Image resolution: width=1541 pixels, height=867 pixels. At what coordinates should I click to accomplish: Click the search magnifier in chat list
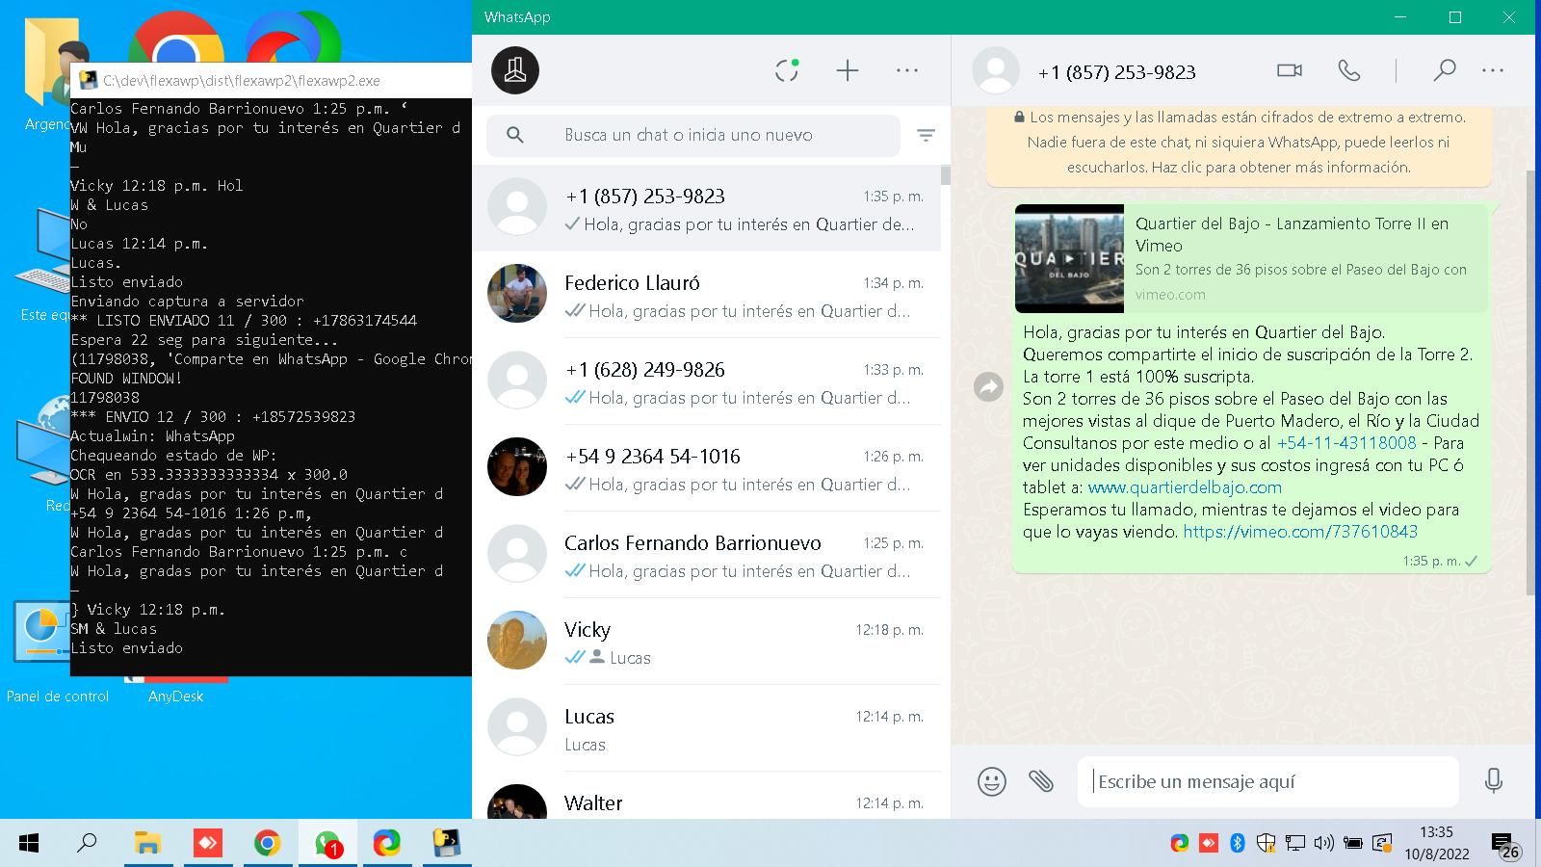click(x=515, y=136)
